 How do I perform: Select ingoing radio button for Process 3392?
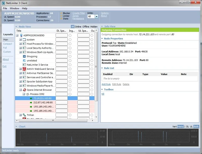pyautogui.click(x=70, y=94)
